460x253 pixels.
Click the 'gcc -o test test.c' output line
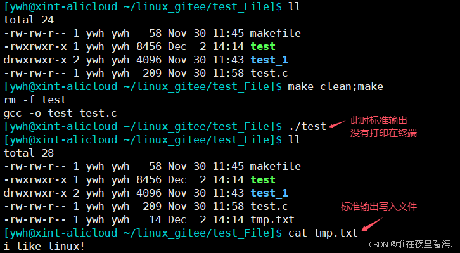(x=60, y=113)
